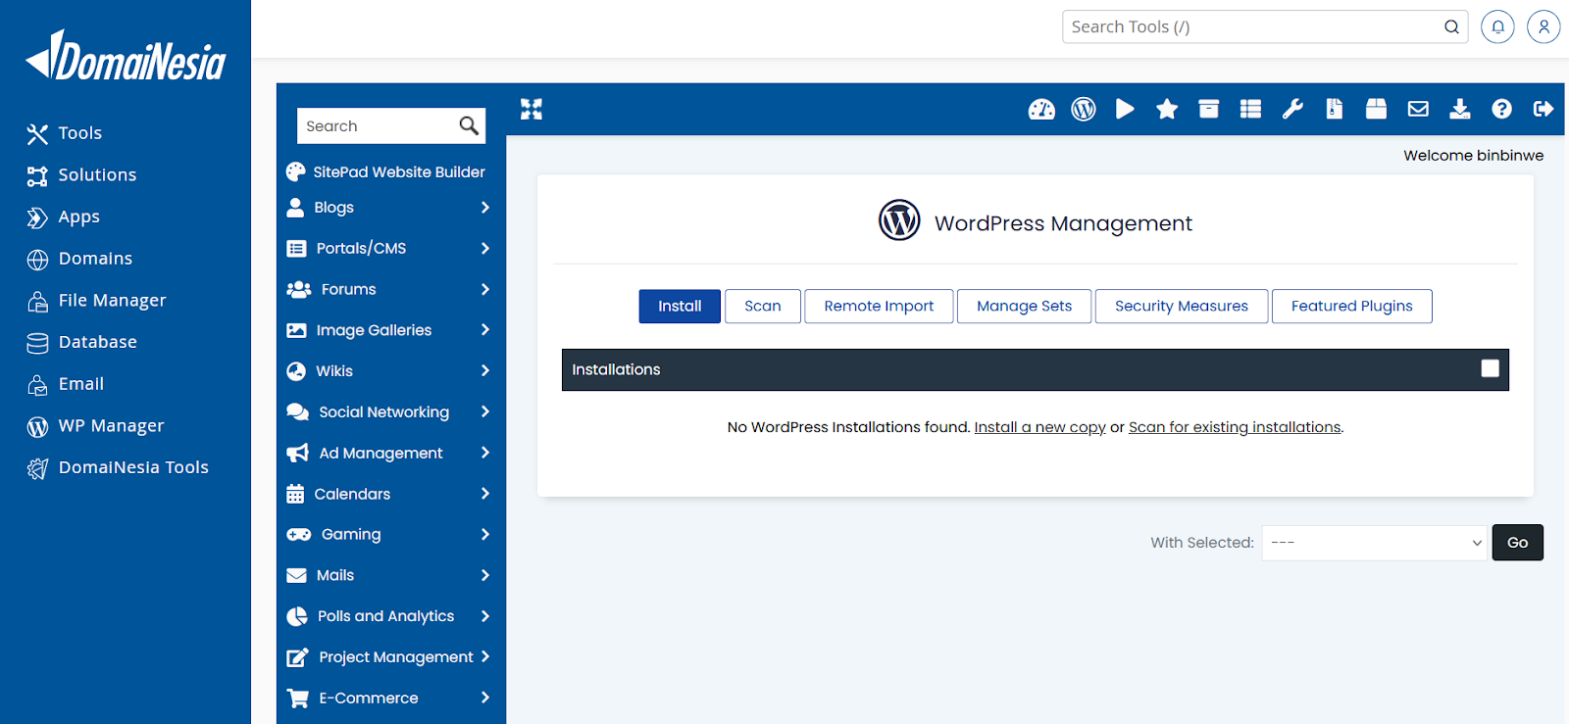Follow the 'Install a new copy' link
This screenshot has width=1569, height=724.
1039,427
